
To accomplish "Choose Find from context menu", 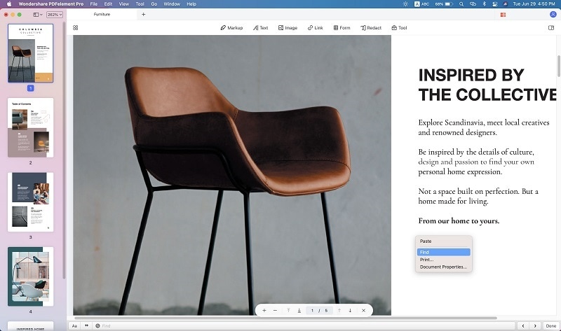I will [444, 252].
